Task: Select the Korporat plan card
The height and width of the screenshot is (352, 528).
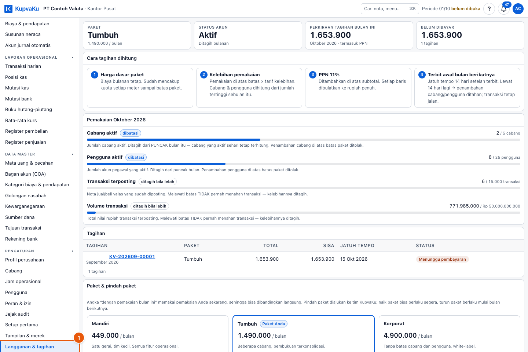Action: tap(450, 334)
